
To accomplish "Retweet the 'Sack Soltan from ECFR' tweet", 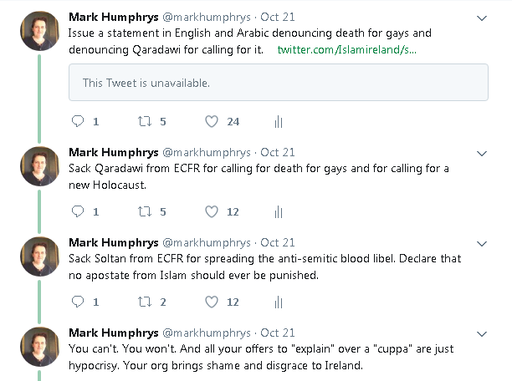I will pos(146,302).
